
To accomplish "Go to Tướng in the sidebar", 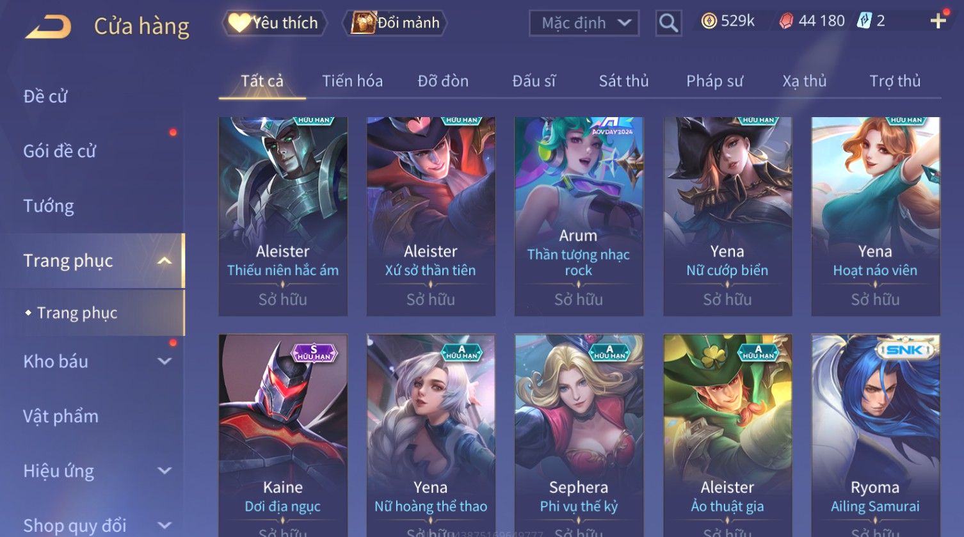I will tap(49, 206).
